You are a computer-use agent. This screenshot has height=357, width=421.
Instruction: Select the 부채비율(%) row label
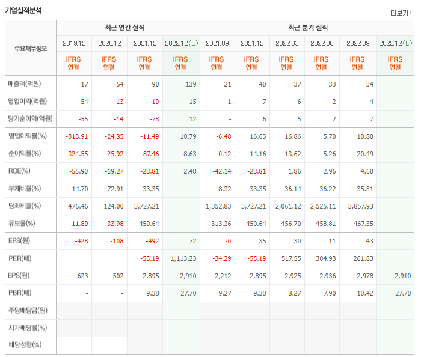25,189
